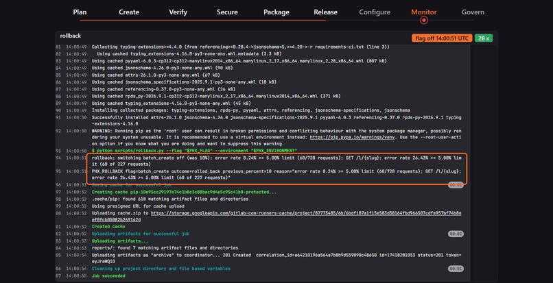Click 'WARNING: Running pip as the root user' line

coord(276,138)
